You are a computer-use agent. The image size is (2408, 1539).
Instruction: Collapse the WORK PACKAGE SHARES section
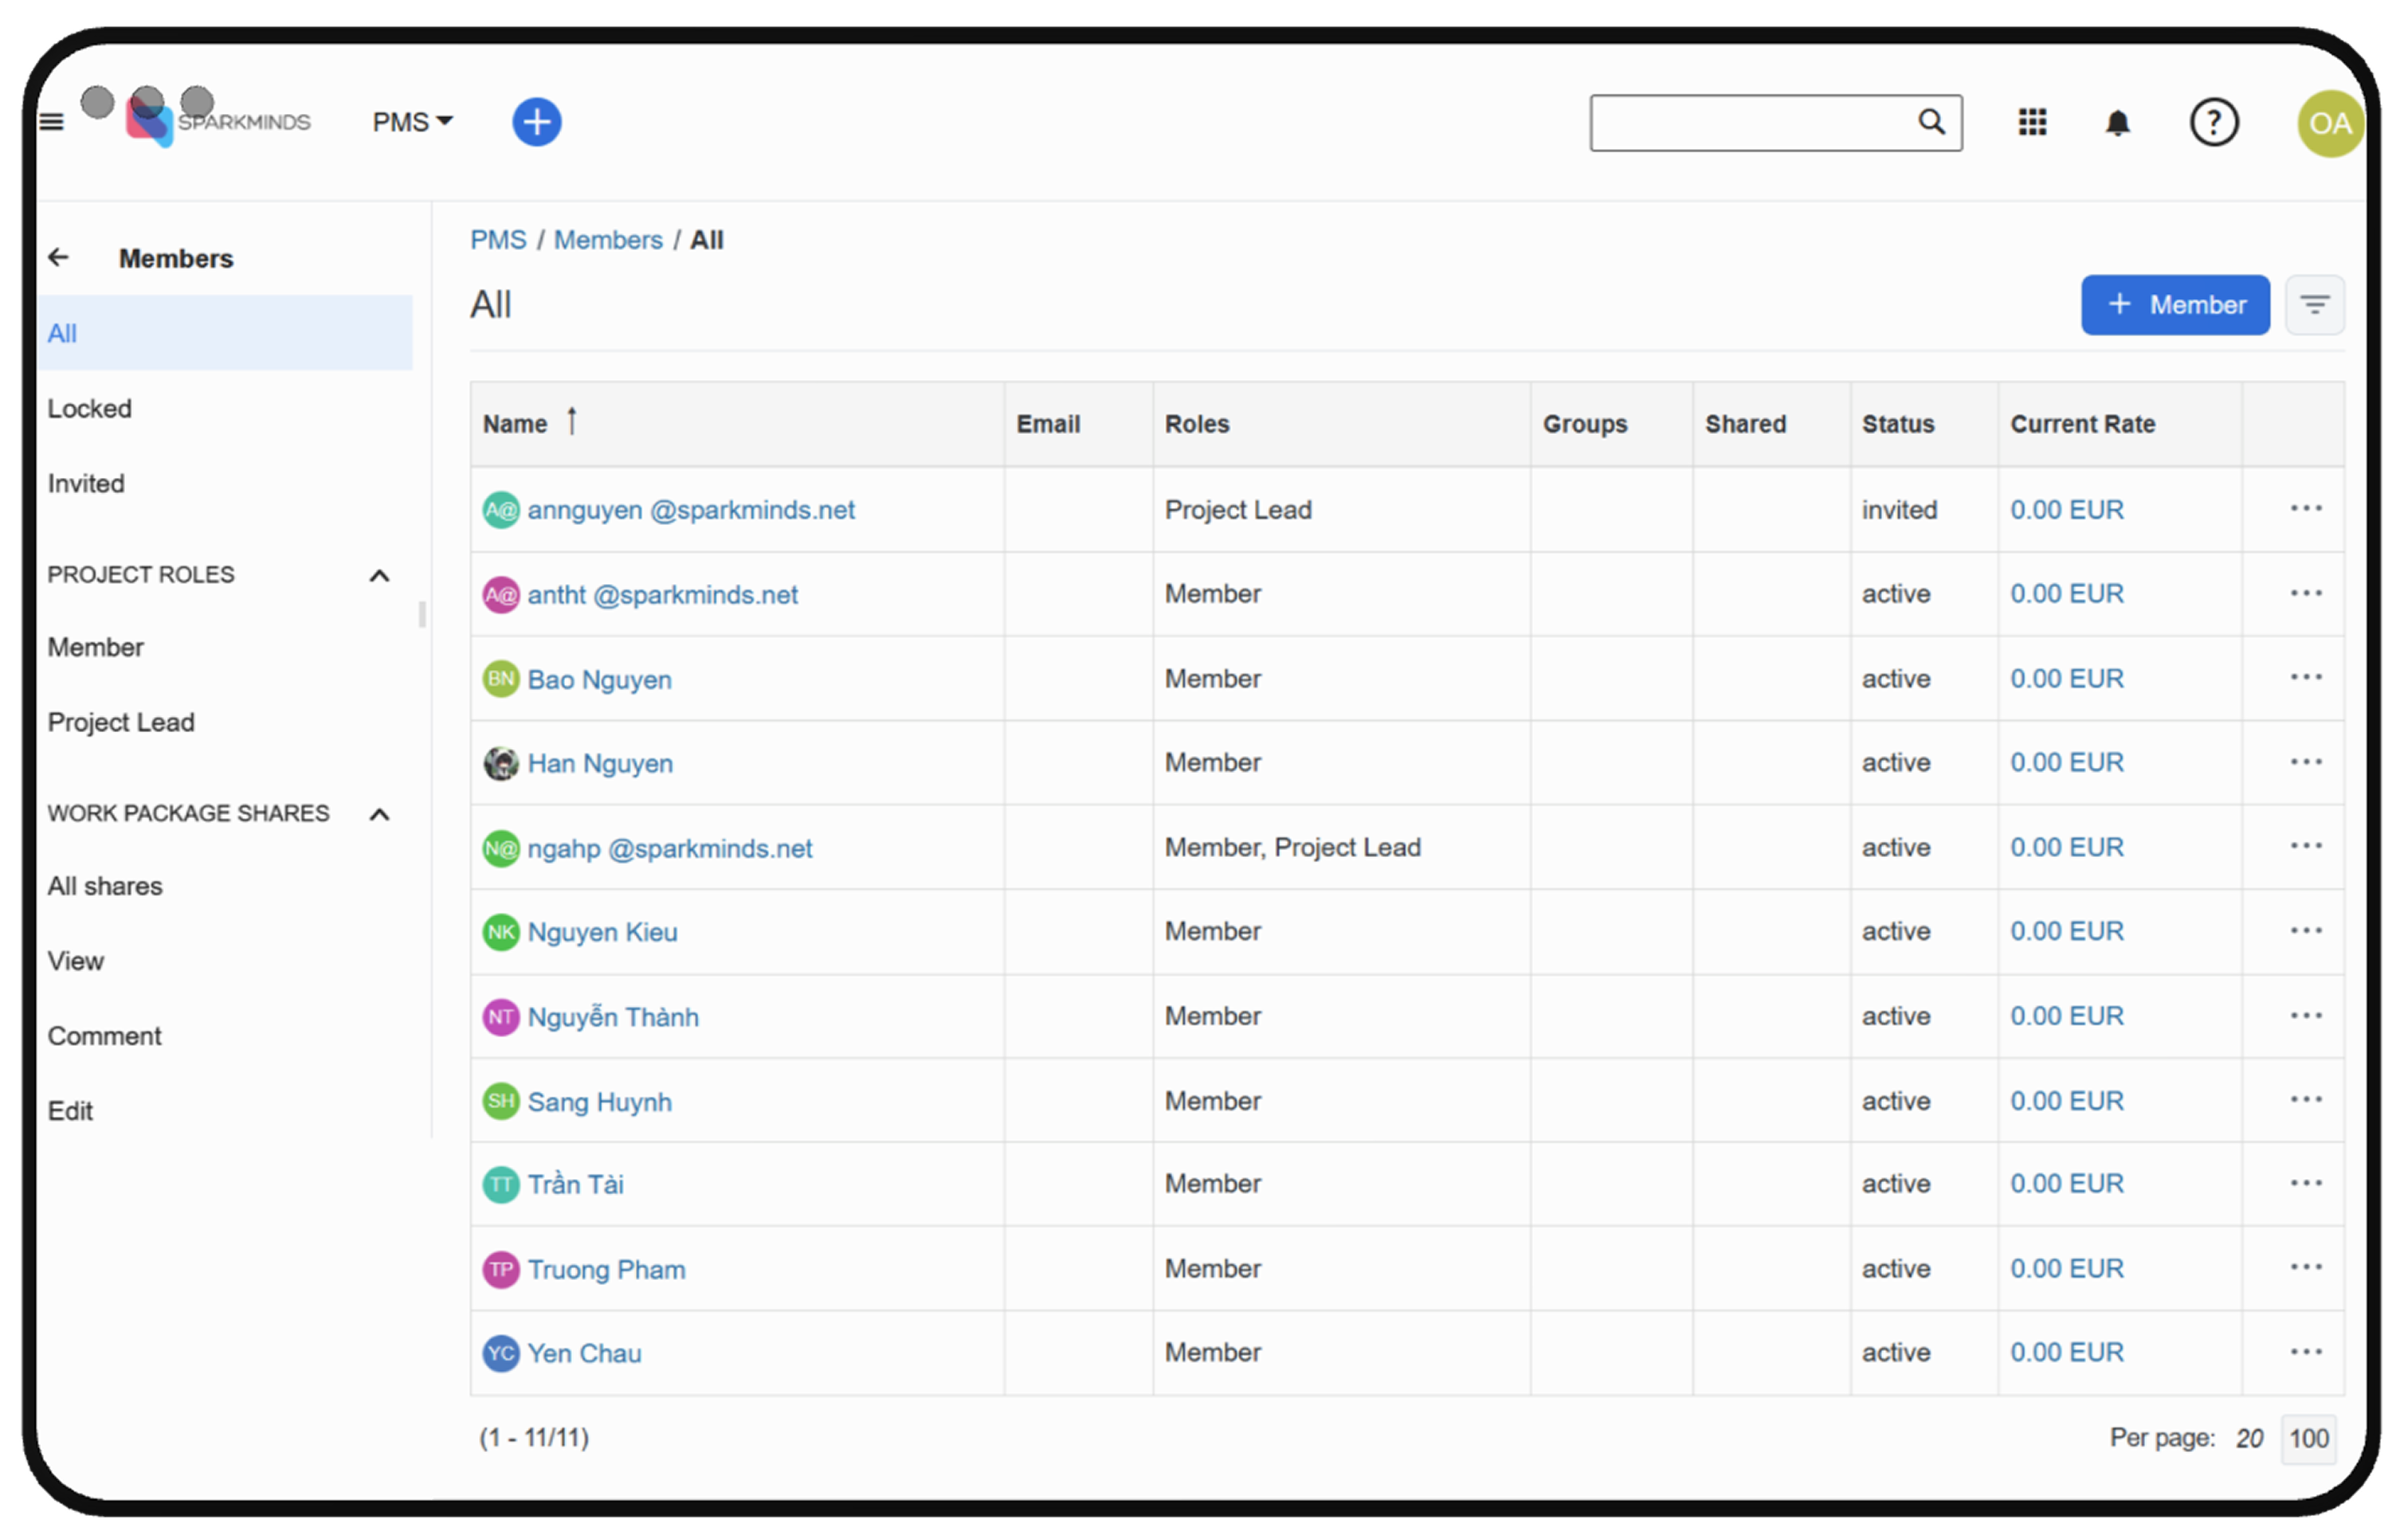(x=379, y=814)
